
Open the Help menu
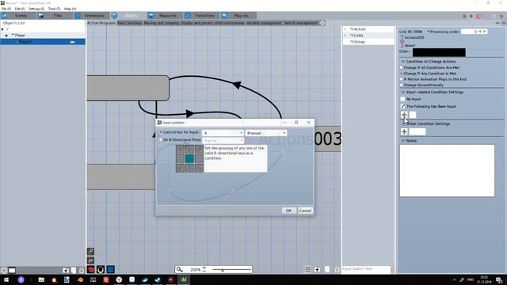coord(70,9)
